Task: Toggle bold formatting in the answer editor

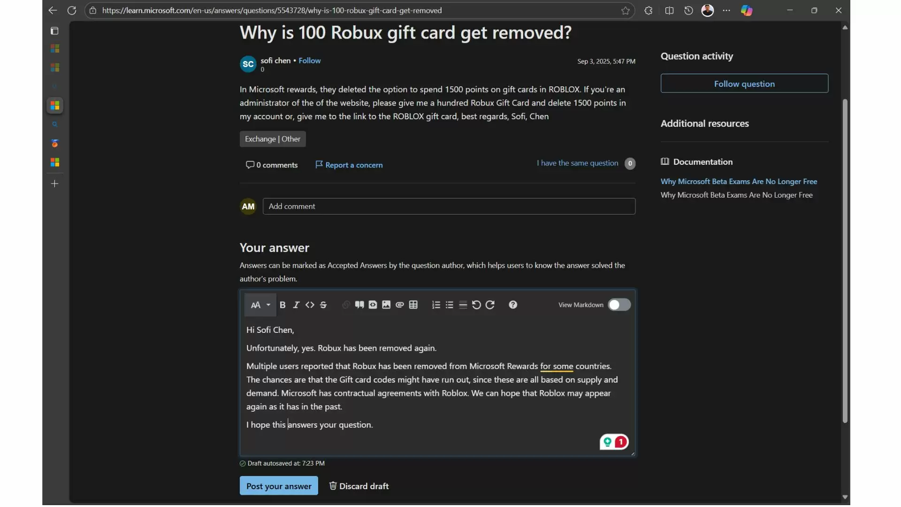Action: tap(283, 305)
